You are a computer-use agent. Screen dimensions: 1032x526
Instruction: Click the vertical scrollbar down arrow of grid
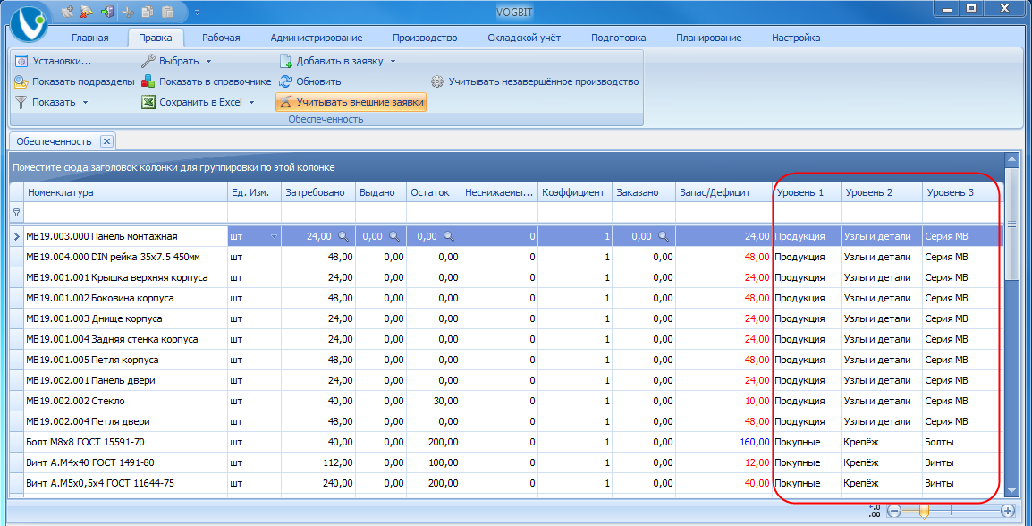pyautogui.click(x=1011, y=492)
